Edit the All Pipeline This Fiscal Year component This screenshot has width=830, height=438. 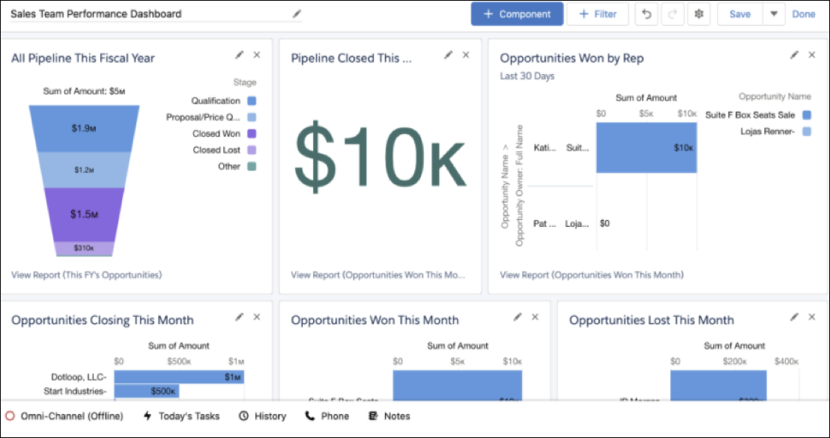238,55
